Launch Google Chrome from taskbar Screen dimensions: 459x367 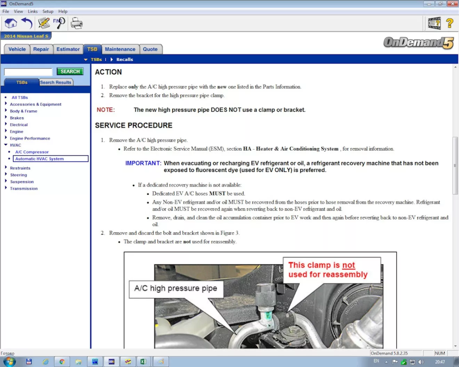pos(62,362)
